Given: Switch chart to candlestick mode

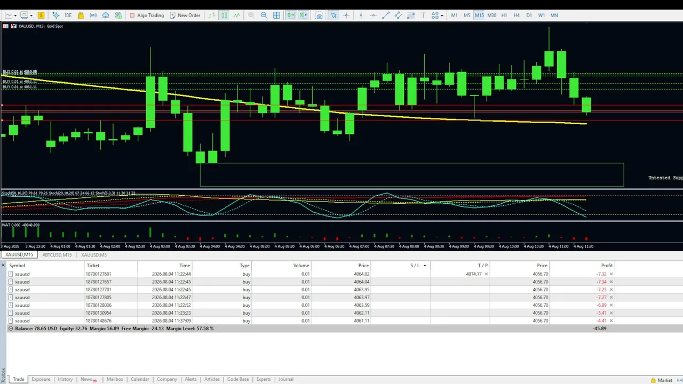Looking at the screenshot, I should point(224,15).
